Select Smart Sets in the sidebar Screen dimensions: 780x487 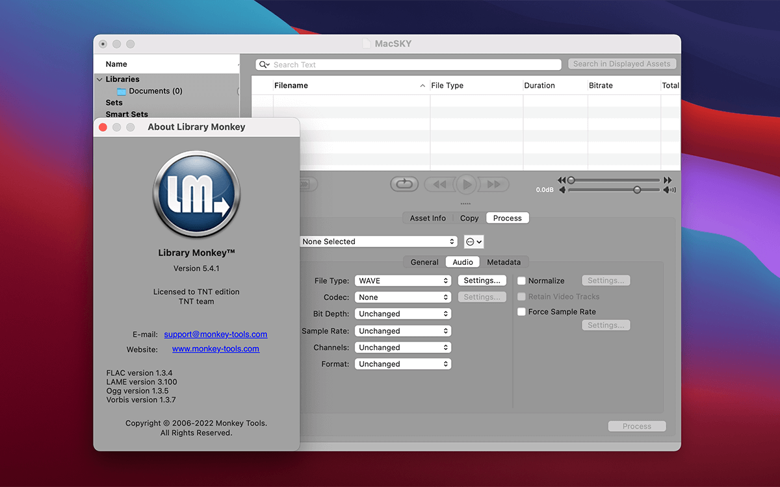[127, 114]
